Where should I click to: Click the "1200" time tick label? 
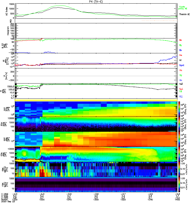pyautogui.click(x=15, y=200)
